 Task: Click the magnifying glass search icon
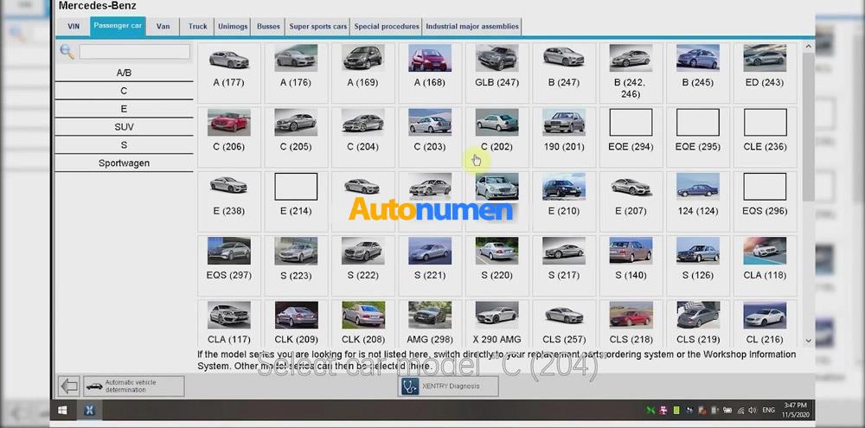point(67,52)
